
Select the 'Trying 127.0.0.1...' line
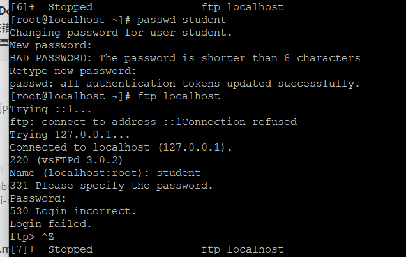click(70, 135)
